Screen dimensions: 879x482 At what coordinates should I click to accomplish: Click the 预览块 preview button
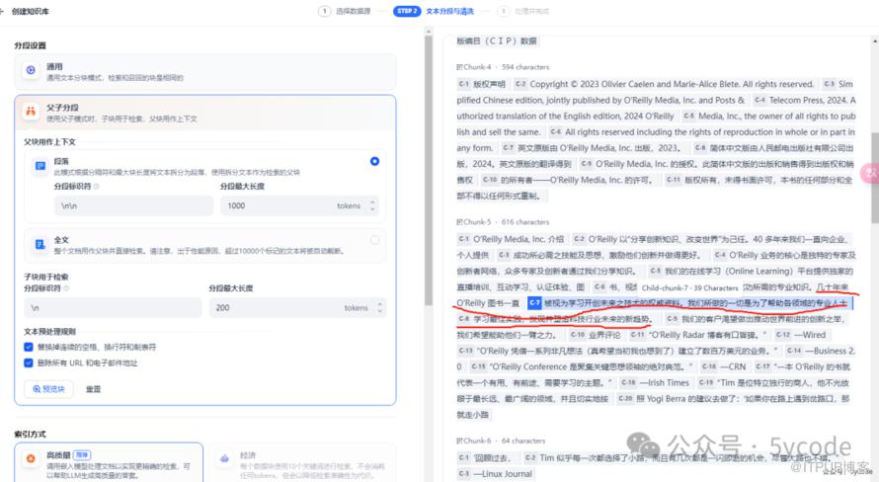point(48,389)
